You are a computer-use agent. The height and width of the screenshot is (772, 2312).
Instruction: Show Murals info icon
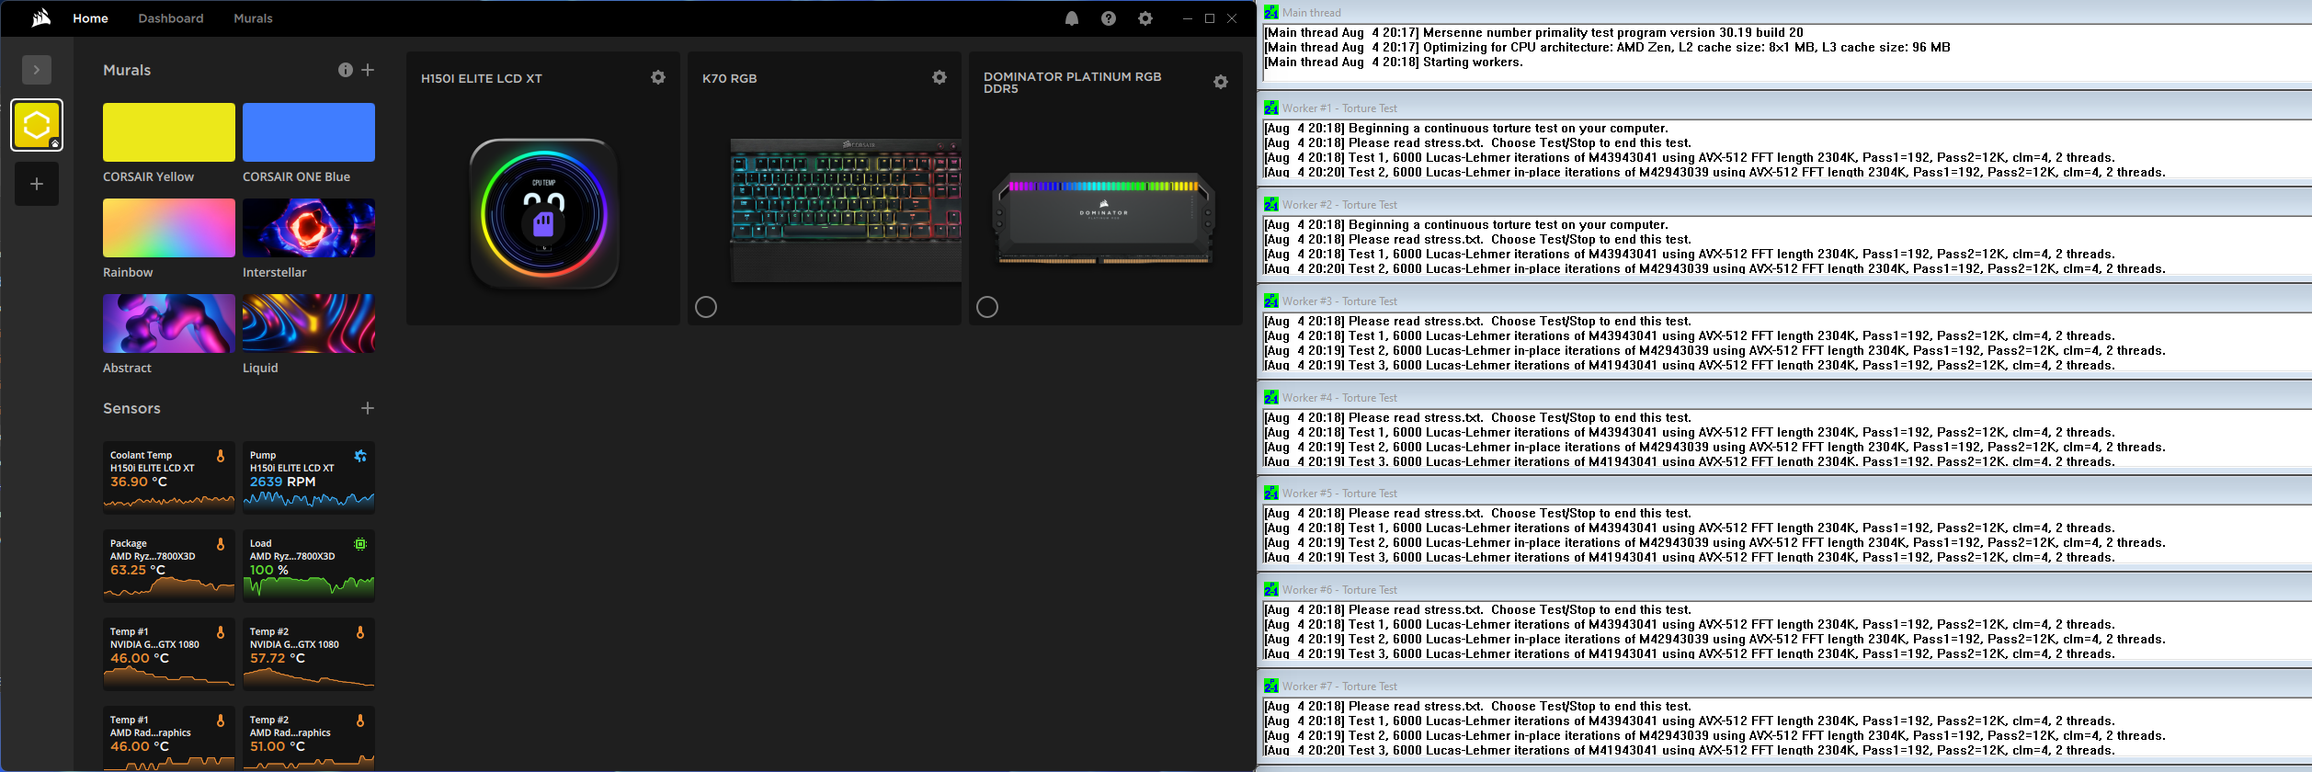[x=346, y=70]
